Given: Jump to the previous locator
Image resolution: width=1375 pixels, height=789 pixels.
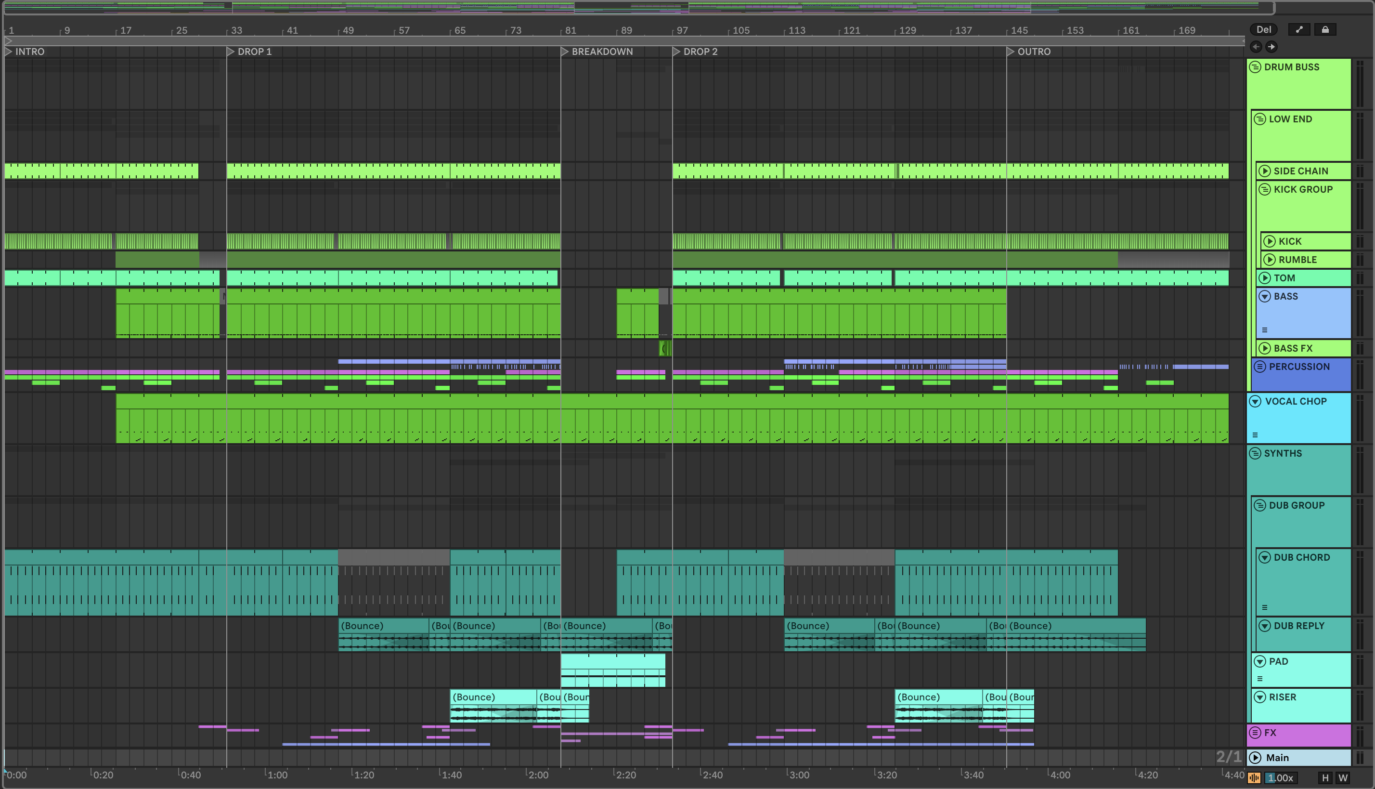Looking at the screenshot, I should click(x=1256, y=47).
